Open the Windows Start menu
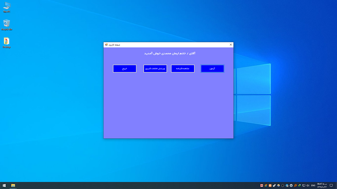Screen dimensions: 337x189 click(4, 186)
